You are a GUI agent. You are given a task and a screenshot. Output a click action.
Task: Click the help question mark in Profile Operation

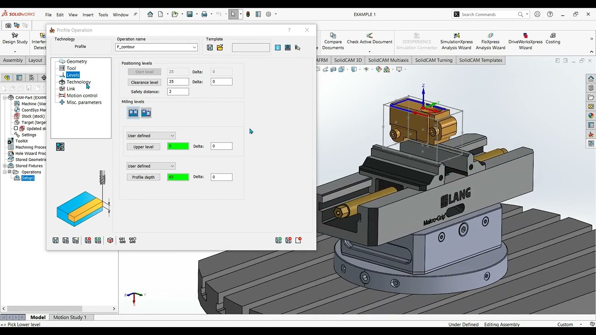click(x=289, y=30)
